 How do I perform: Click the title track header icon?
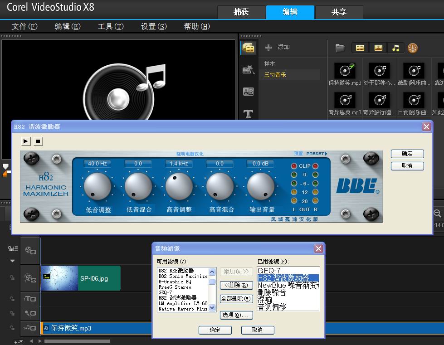(30, 299)
